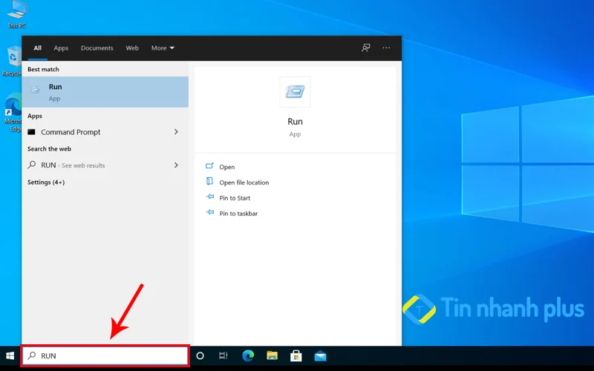Viewport: 594px width, 371px height.
Task: Select the Web search tab
Action: pyautogui.click(x=132, y=48)
